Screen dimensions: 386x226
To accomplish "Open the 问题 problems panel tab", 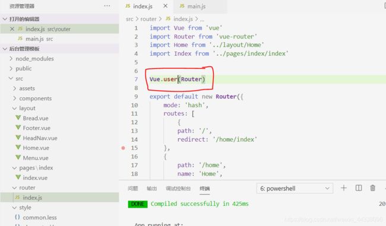I will [133, 189].
